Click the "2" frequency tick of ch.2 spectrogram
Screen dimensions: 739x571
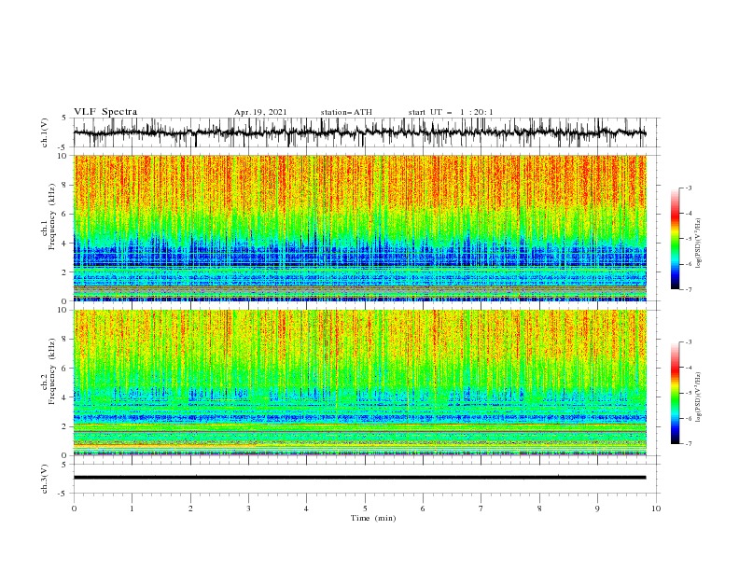66,426
